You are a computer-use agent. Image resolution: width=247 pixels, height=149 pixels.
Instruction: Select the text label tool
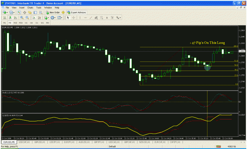[112, 18]
